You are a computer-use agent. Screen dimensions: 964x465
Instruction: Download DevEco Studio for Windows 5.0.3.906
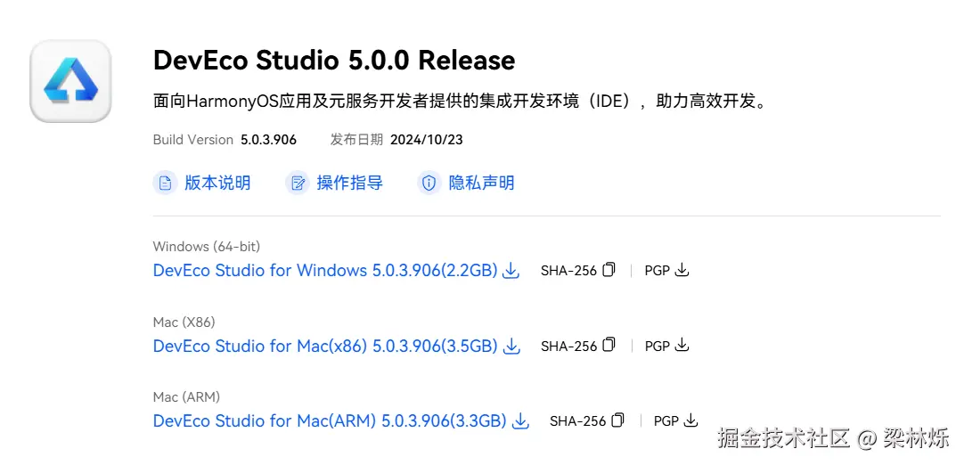[324, 271]
